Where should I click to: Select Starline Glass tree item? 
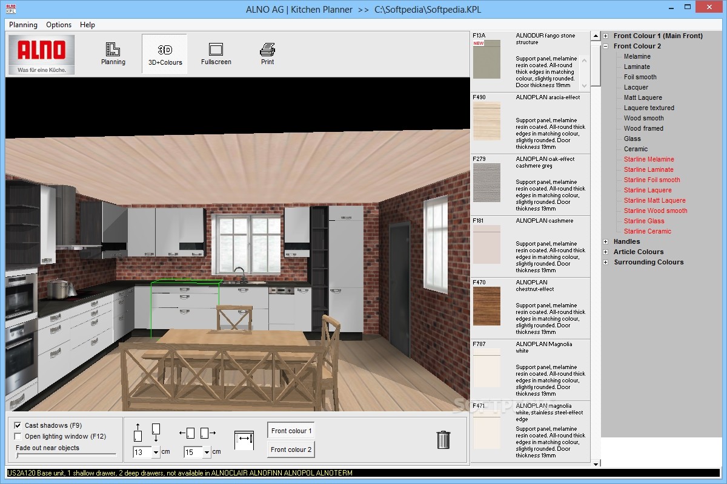pos(644,221)
